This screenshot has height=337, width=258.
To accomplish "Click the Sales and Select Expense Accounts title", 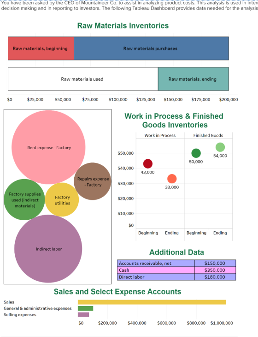I will [x=117, y=291].
